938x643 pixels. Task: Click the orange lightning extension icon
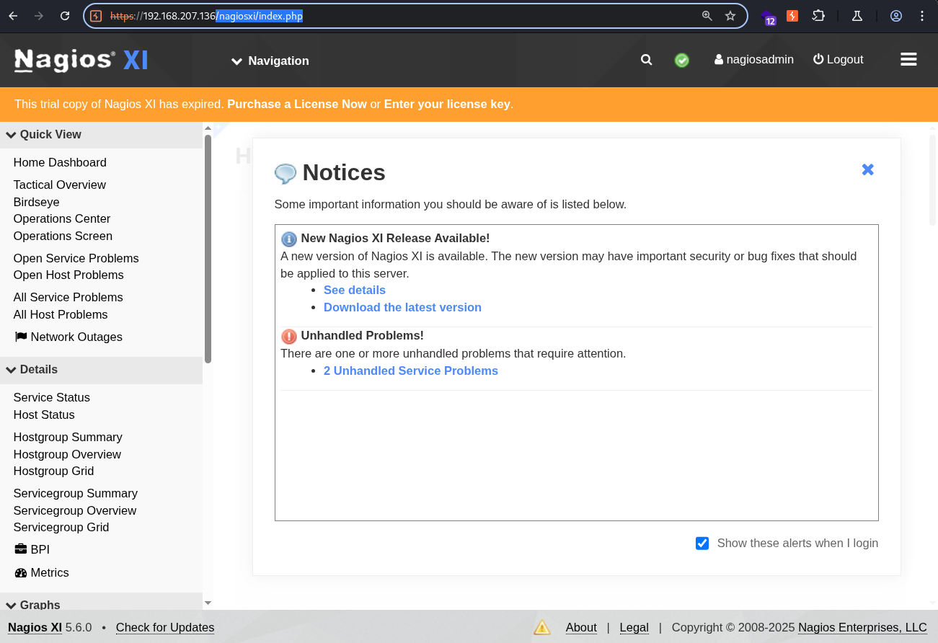(792, 16)
